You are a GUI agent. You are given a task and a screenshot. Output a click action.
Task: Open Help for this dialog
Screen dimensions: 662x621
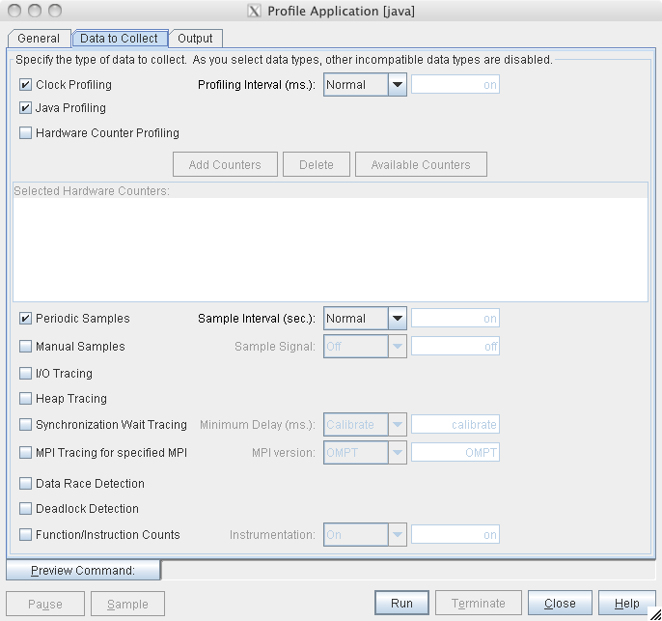pyautogui.click(x=627, y=603)
